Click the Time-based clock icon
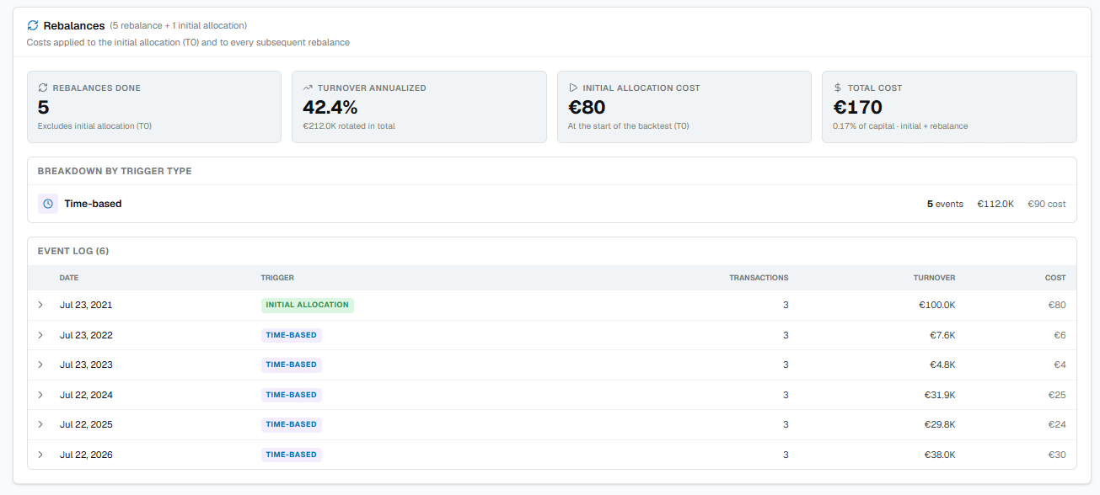 tap(48, 204)
